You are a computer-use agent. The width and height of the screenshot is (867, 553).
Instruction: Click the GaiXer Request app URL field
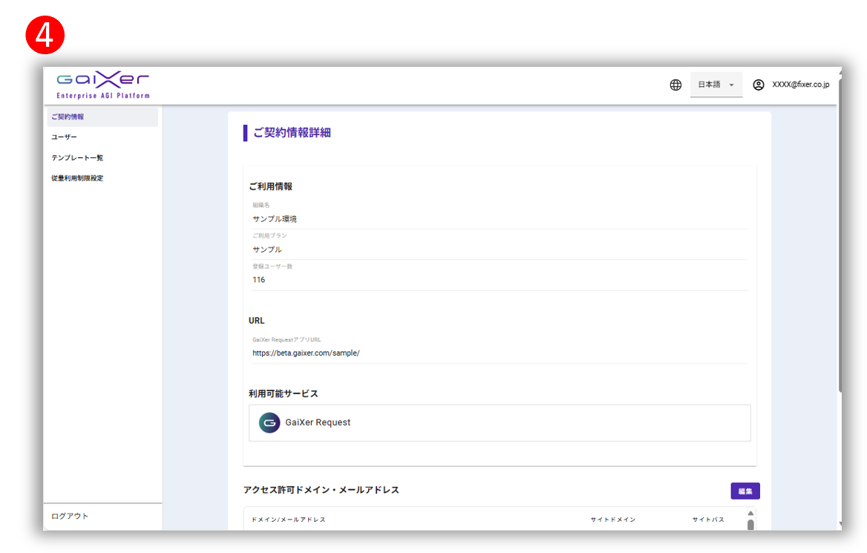pyautogui.click(x=498, y=353)
